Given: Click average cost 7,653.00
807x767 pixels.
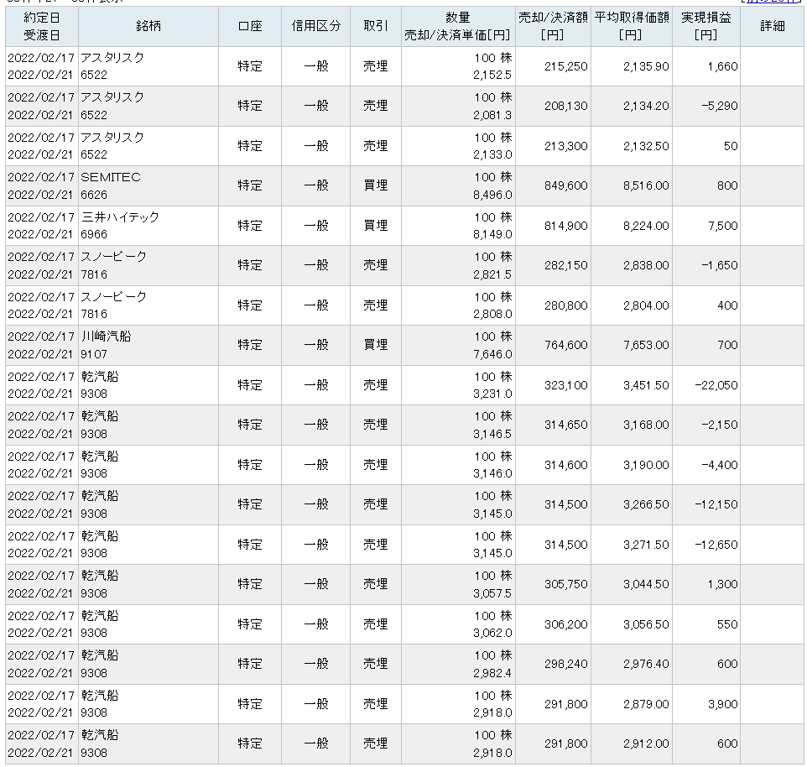Looking at the screenshot, I should point(646,346).
